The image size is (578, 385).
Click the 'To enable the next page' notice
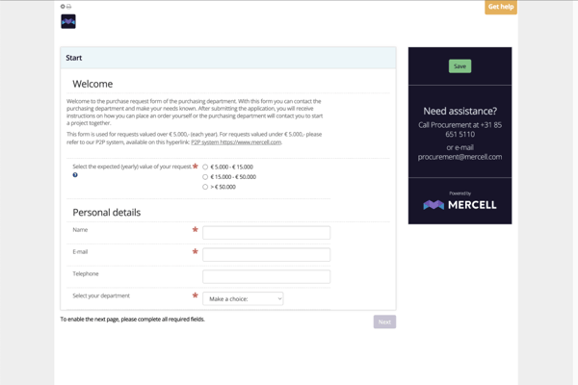tap(132, 319)
